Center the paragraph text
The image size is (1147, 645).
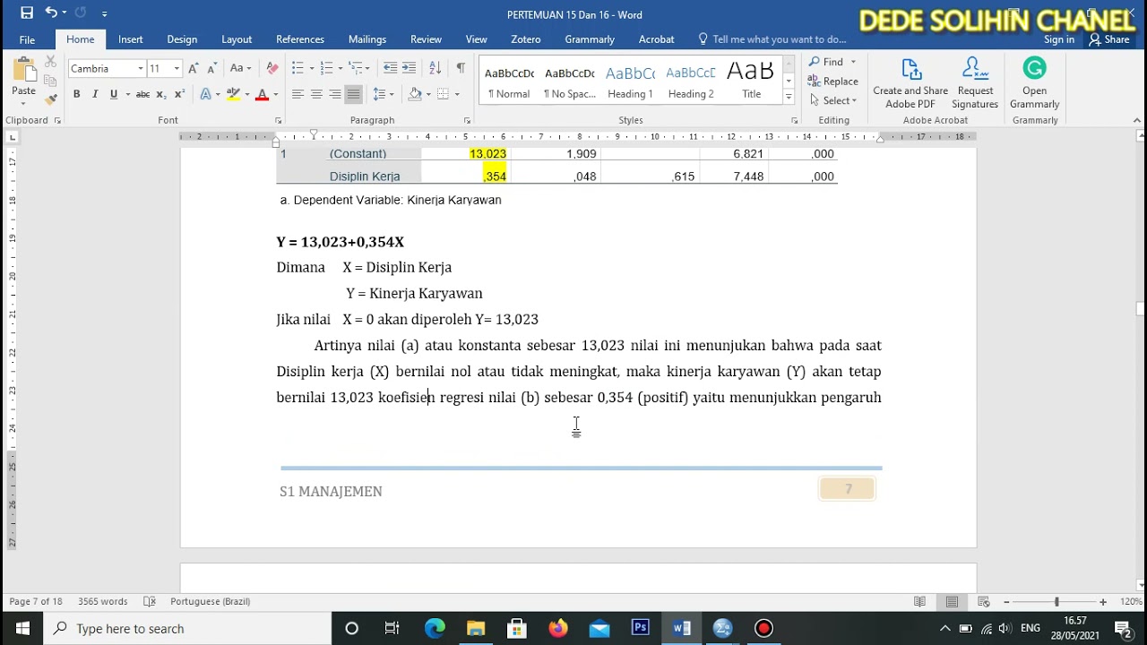pyautogui.click(x=316, y=94)
